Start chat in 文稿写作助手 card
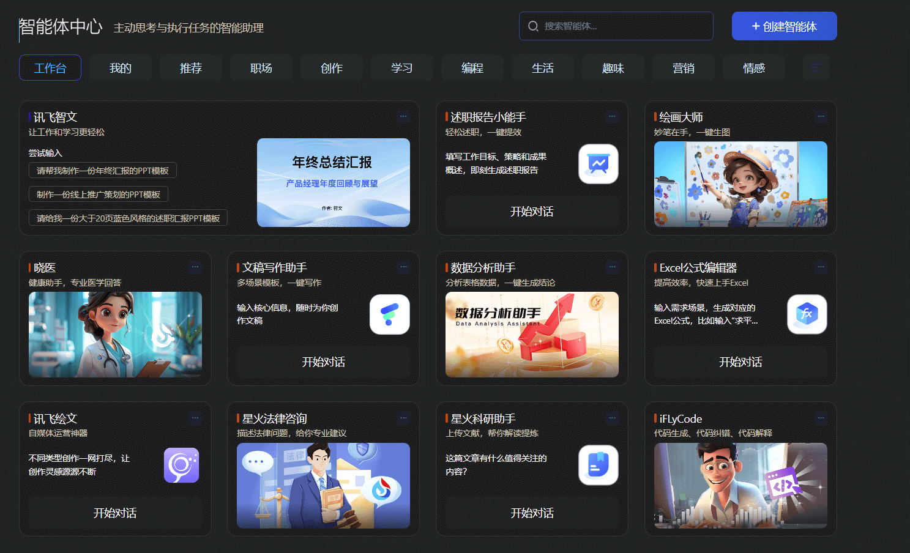 coord(323,362)
